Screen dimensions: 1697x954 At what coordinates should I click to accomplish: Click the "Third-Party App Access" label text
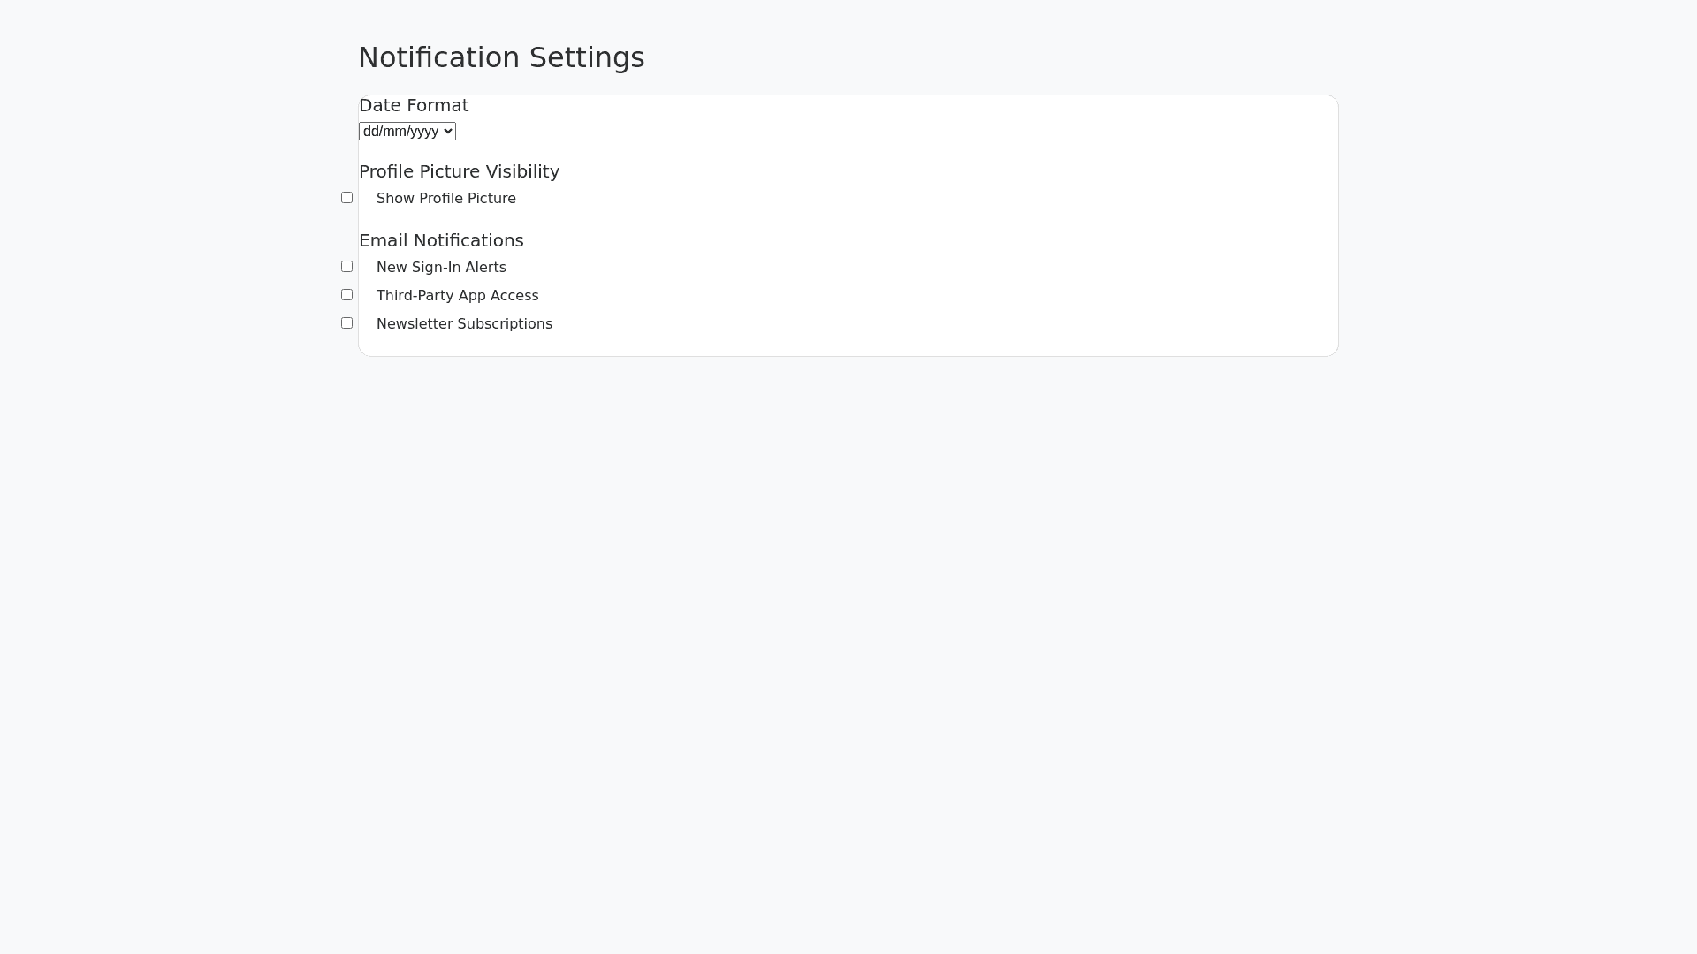[457, 296]
